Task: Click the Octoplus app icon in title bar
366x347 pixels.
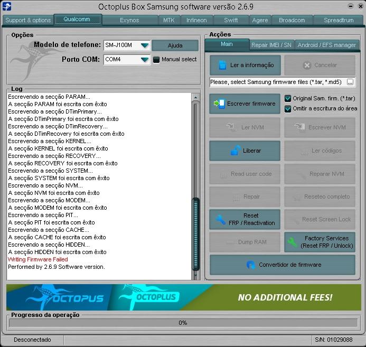Action: 6,6
